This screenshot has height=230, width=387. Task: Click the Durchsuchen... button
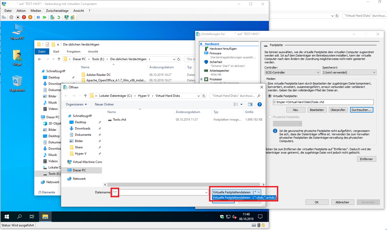[x=361, y=110]
